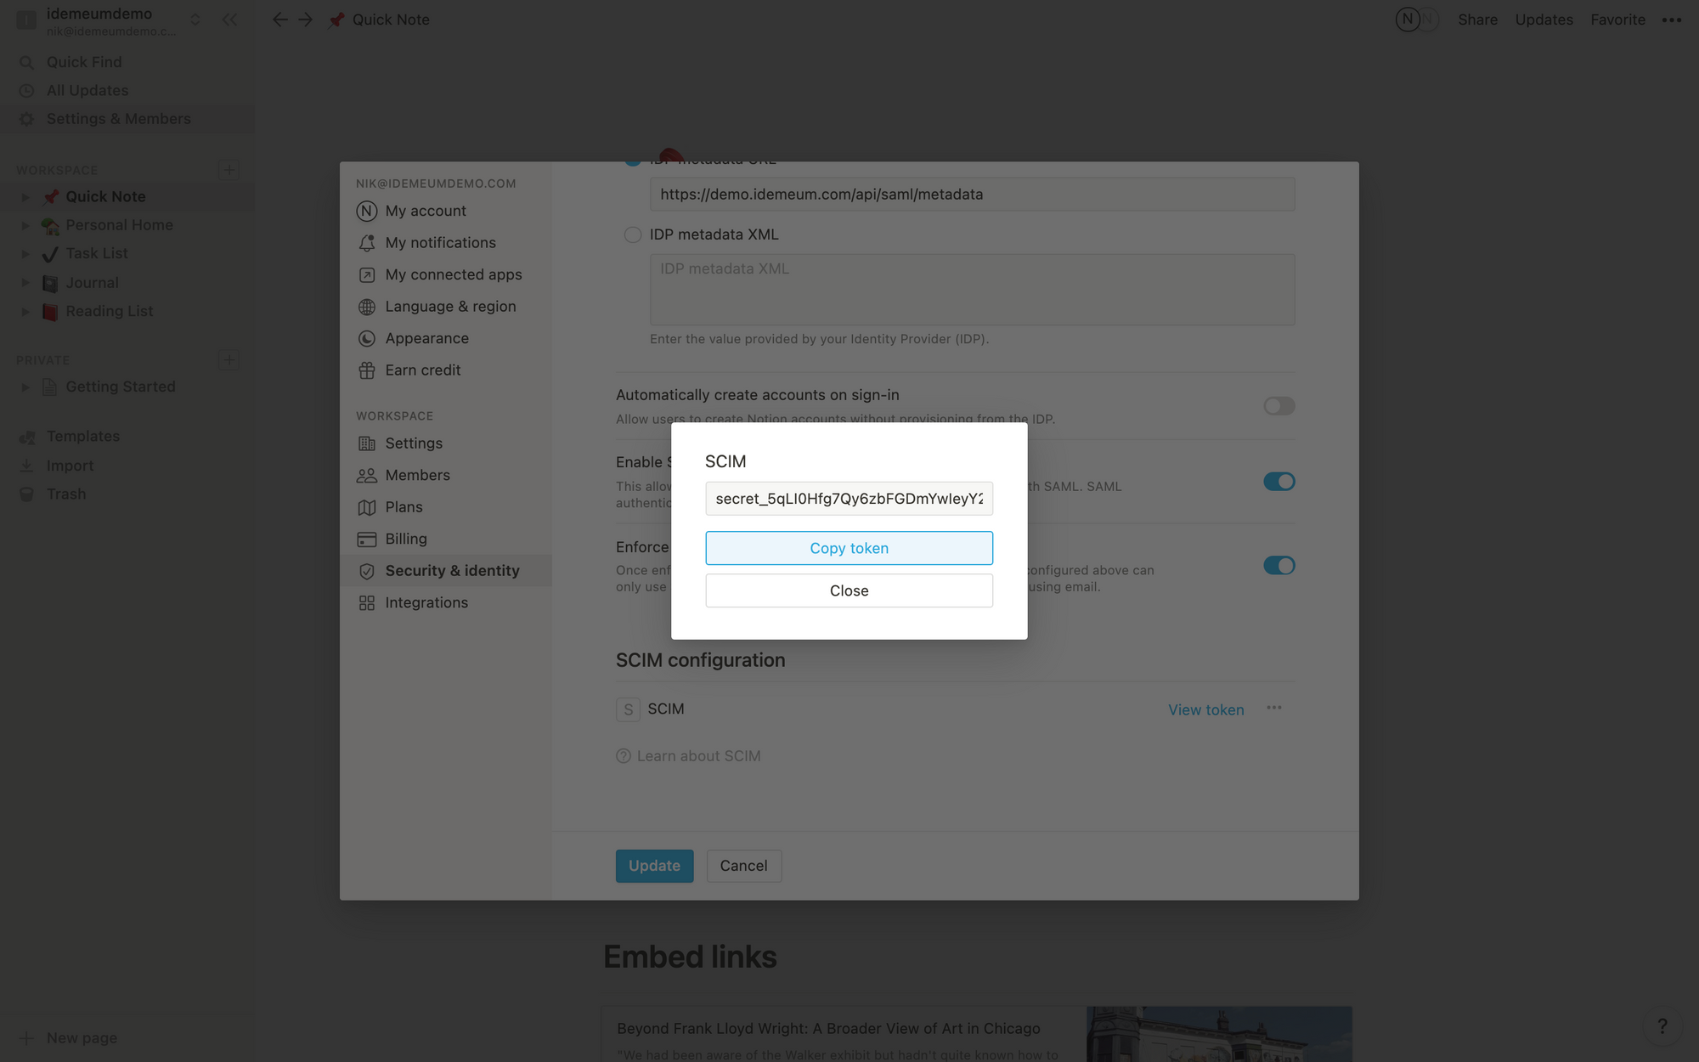1699x1062 pixels.
Task: Click the Integrations grid icon
Action: pyautogui.click(x=367, y=603)
